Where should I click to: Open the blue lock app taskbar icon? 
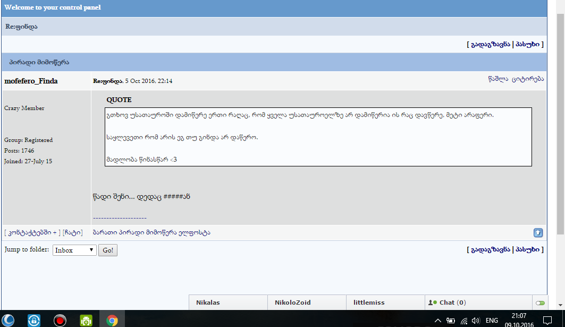(x=34, y=320)
